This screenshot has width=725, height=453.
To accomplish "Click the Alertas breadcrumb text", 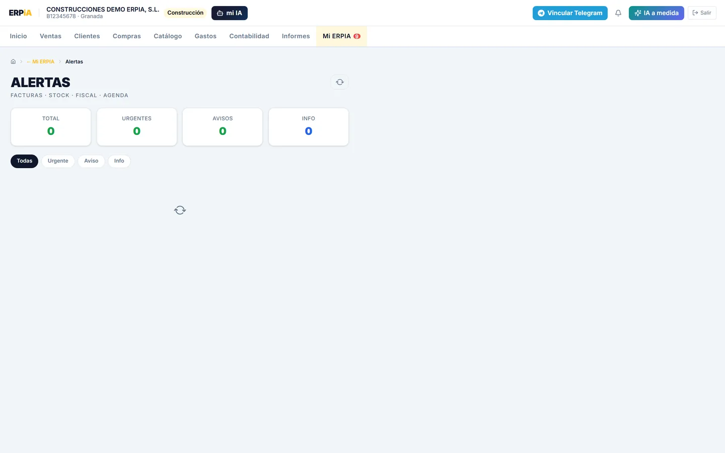I will tap(74, 61).
